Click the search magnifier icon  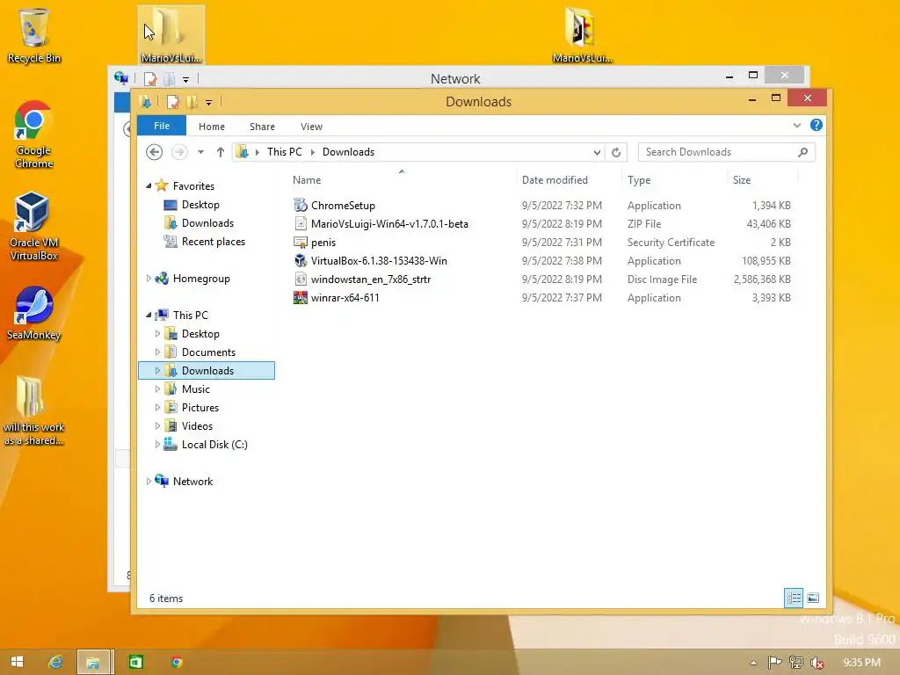tap(803, 152)
